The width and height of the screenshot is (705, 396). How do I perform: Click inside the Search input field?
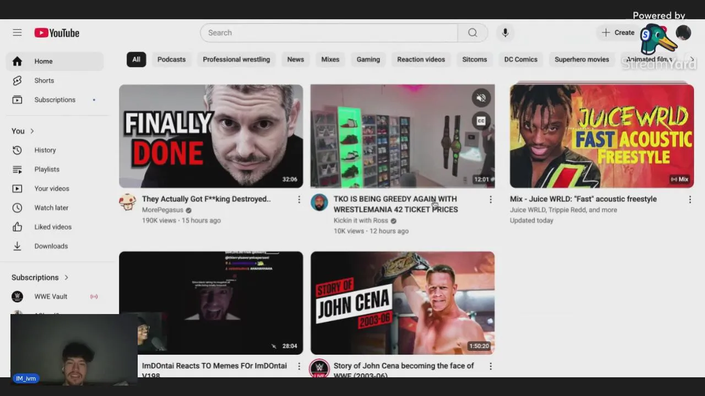click(329, 33)
